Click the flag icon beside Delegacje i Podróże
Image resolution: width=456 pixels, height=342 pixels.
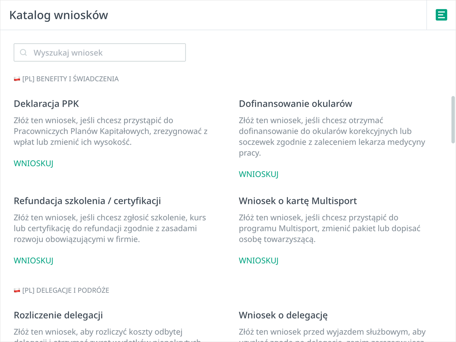click(x=17, y=290)
